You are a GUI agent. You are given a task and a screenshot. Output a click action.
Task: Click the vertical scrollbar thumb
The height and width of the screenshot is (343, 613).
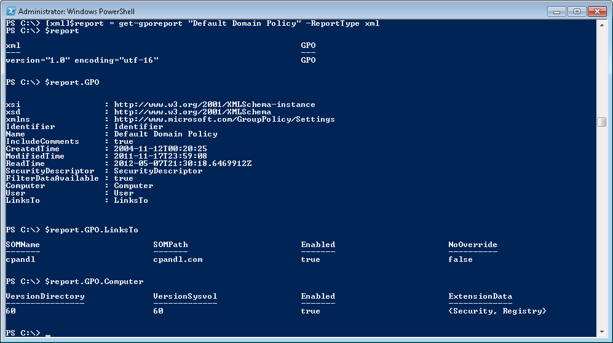(x=601, y=122)
